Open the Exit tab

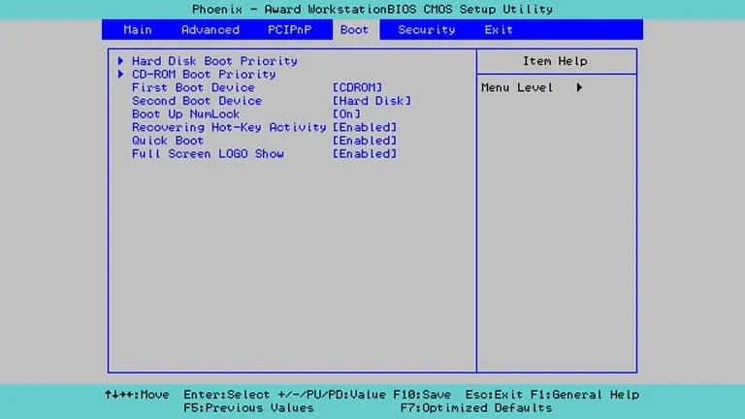499,30
